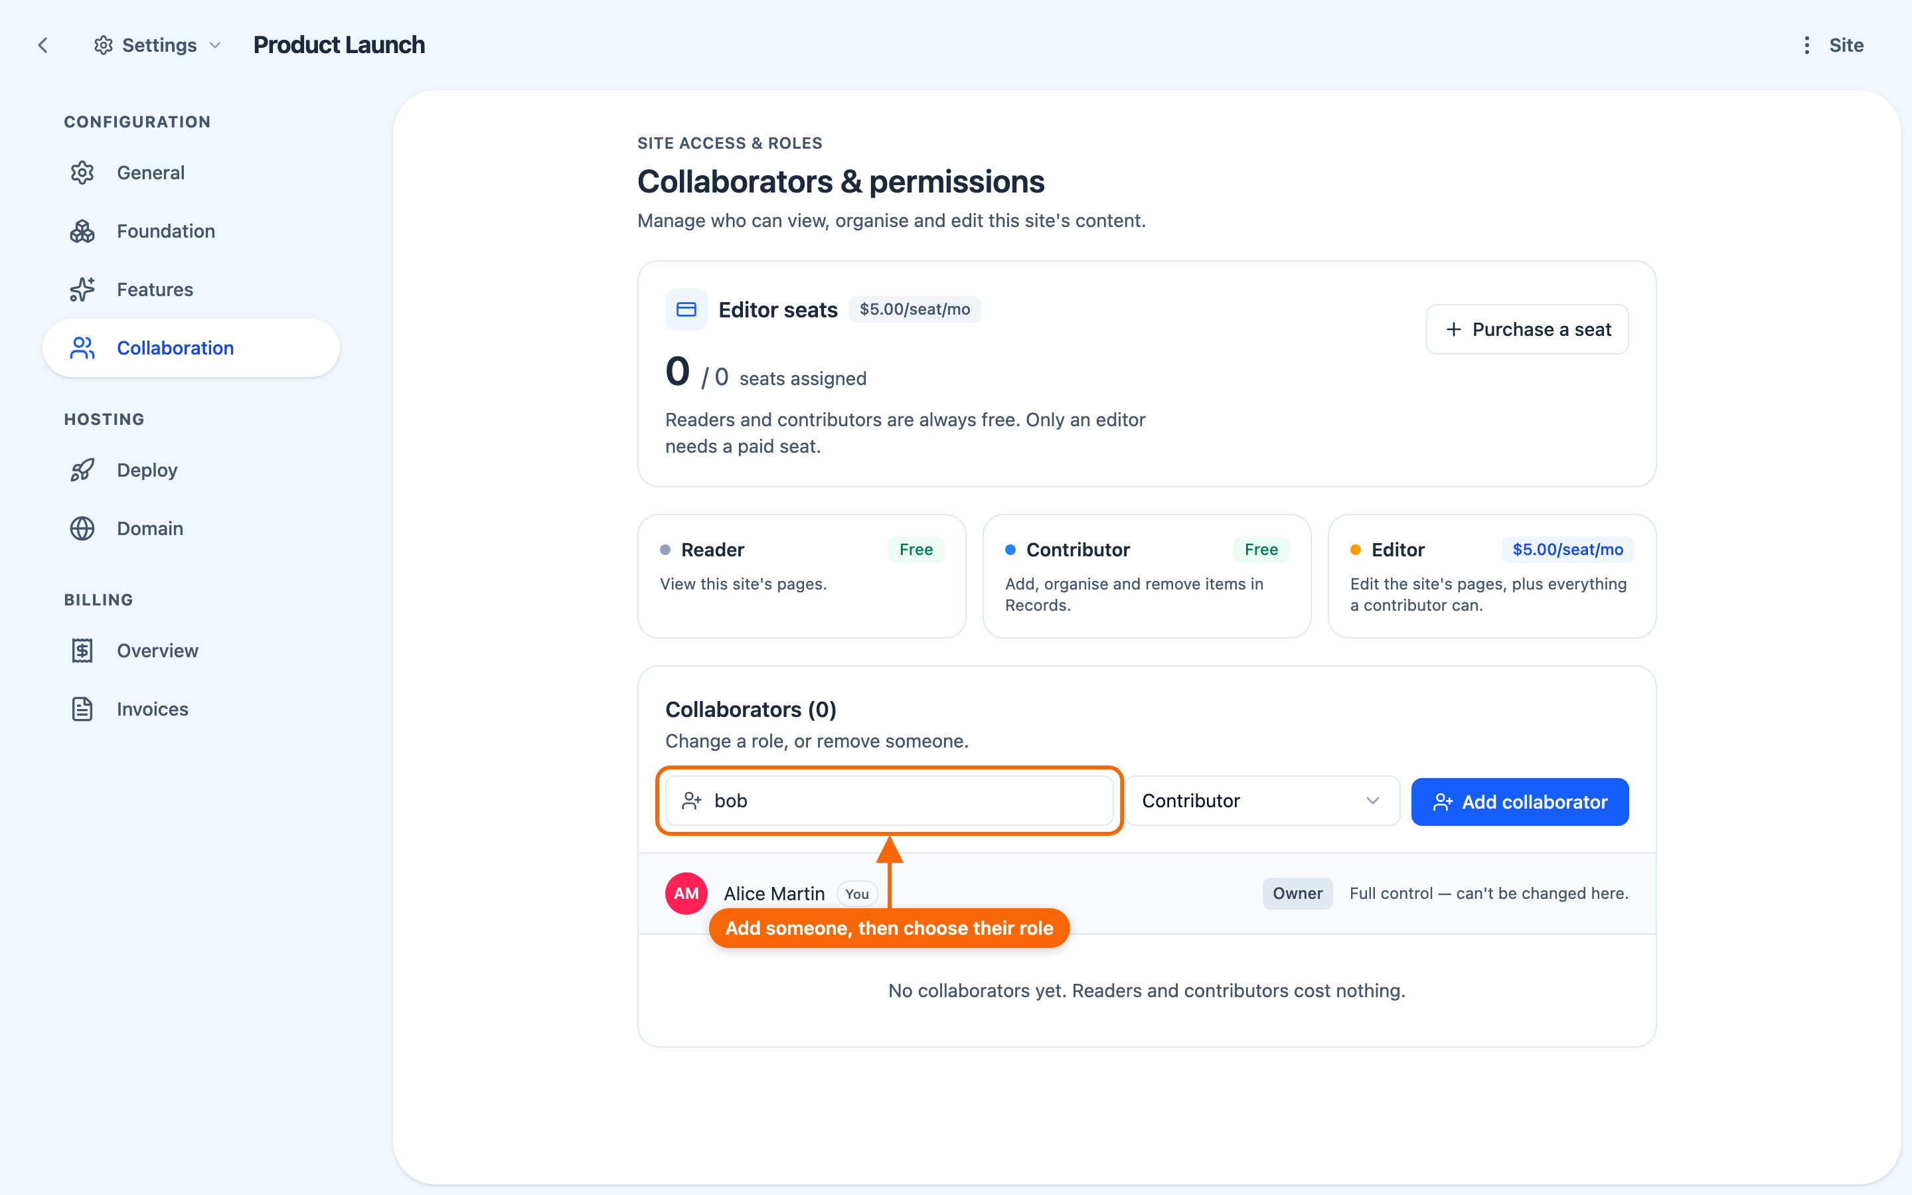
Task: Open the three-dot more options menu
Action: click(x=1806, y=45)
